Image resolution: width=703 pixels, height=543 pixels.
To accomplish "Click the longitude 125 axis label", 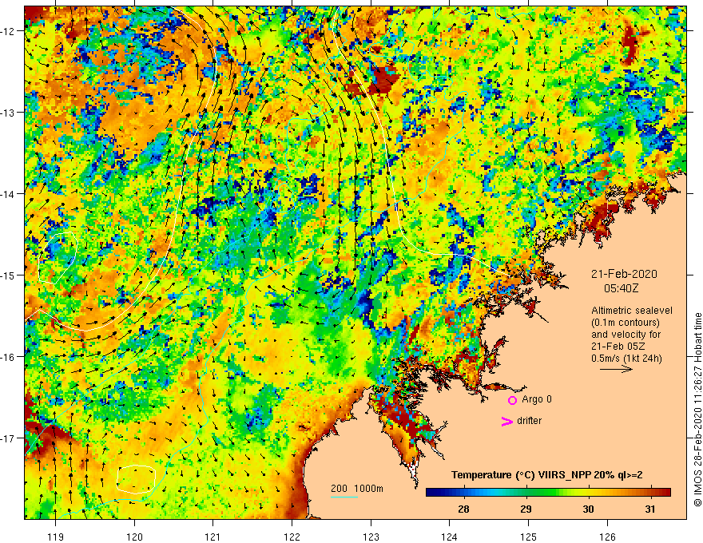I will [529, 537].
